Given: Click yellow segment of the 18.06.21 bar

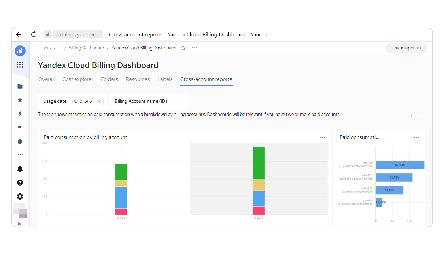Looking at the screenshot, I should click(x=121, y=183).
